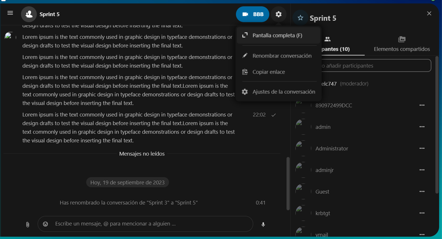Open the emoji picker

pos(45,224)
